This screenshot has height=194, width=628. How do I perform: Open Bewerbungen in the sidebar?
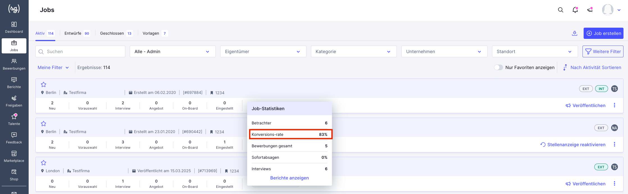[14, 64]
